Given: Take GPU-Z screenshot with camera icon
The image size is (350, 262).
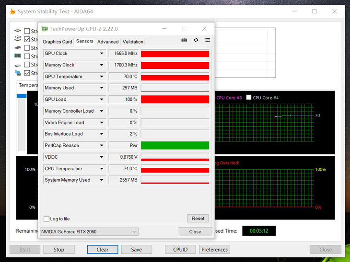Looking at the screenshot, I should [x=184, y=40].
